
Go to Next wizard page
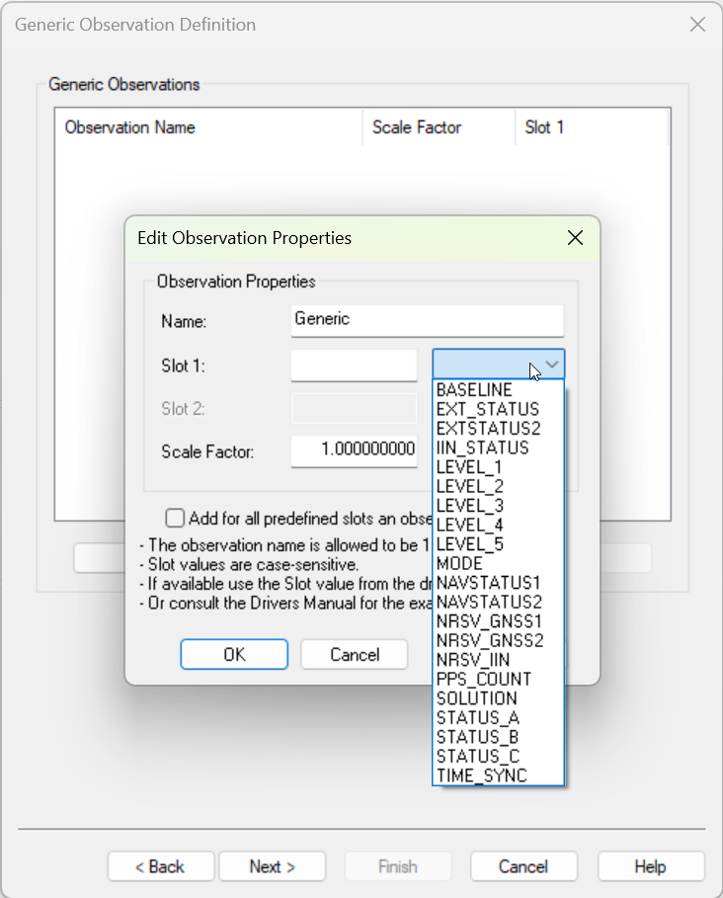pyautogui.click(x=273, y=866)
